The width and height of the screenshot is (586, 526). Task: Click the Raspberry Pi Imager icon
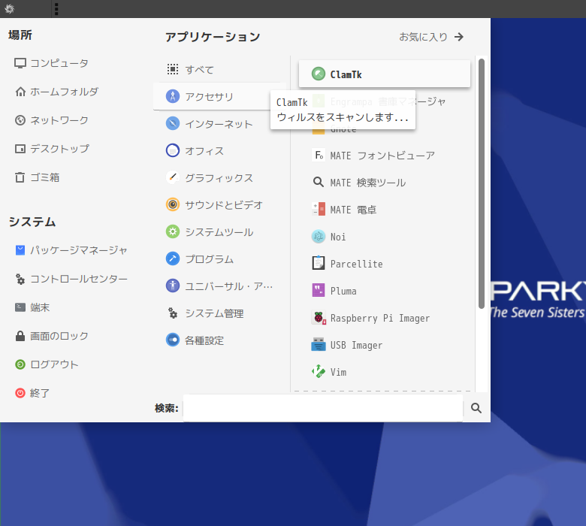pyautogui.click(x=319, y=317)
